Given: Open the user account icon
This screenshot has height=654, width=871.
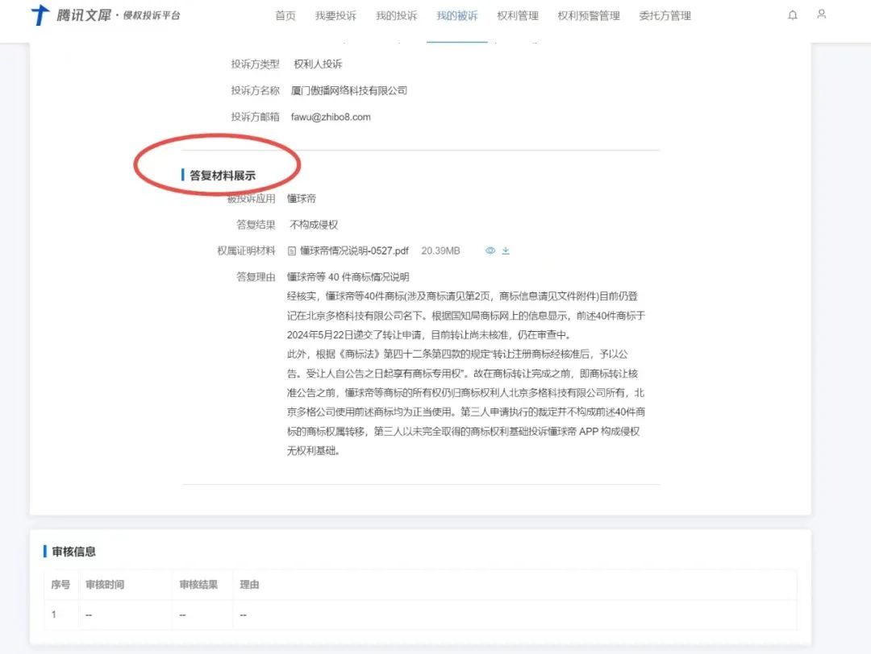Looking at the screenshot, I should click(822, 14).
